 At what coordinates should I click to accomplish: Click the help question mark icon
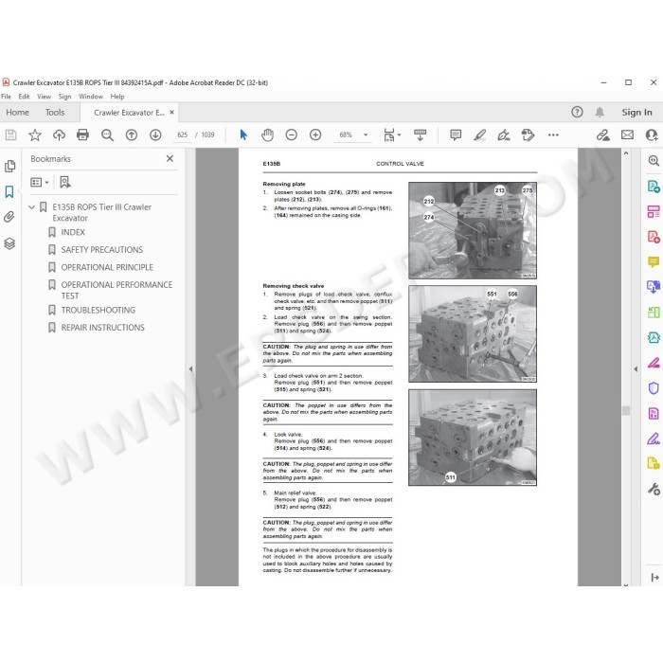coord(577,112)
